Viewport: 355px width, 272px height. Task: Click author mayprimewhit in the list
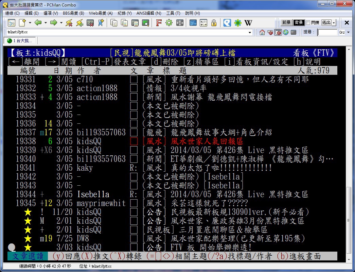[101, 203]
